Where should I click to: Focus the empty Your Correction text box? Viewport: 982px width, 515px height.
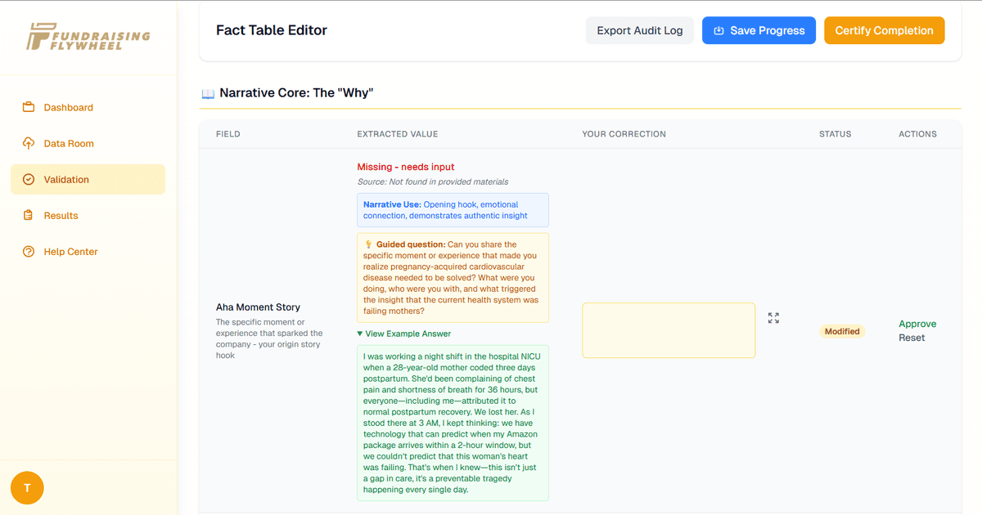(x=668, y=330)
